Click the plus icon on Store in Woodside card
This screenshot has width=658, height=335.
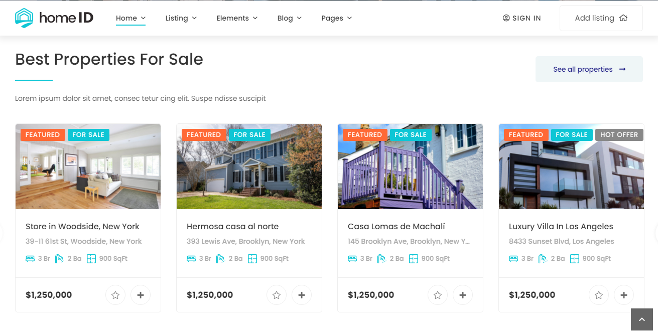[x=141, y=295]
